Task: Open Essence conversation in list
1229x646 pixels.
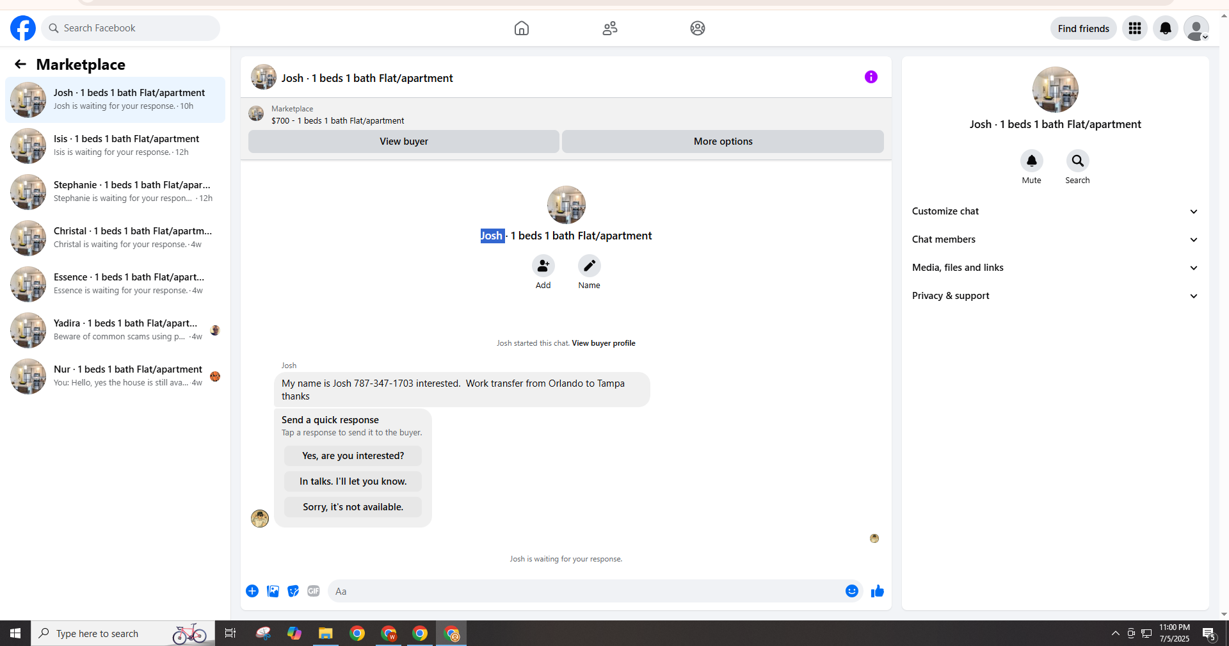Action: click(115, 284)
